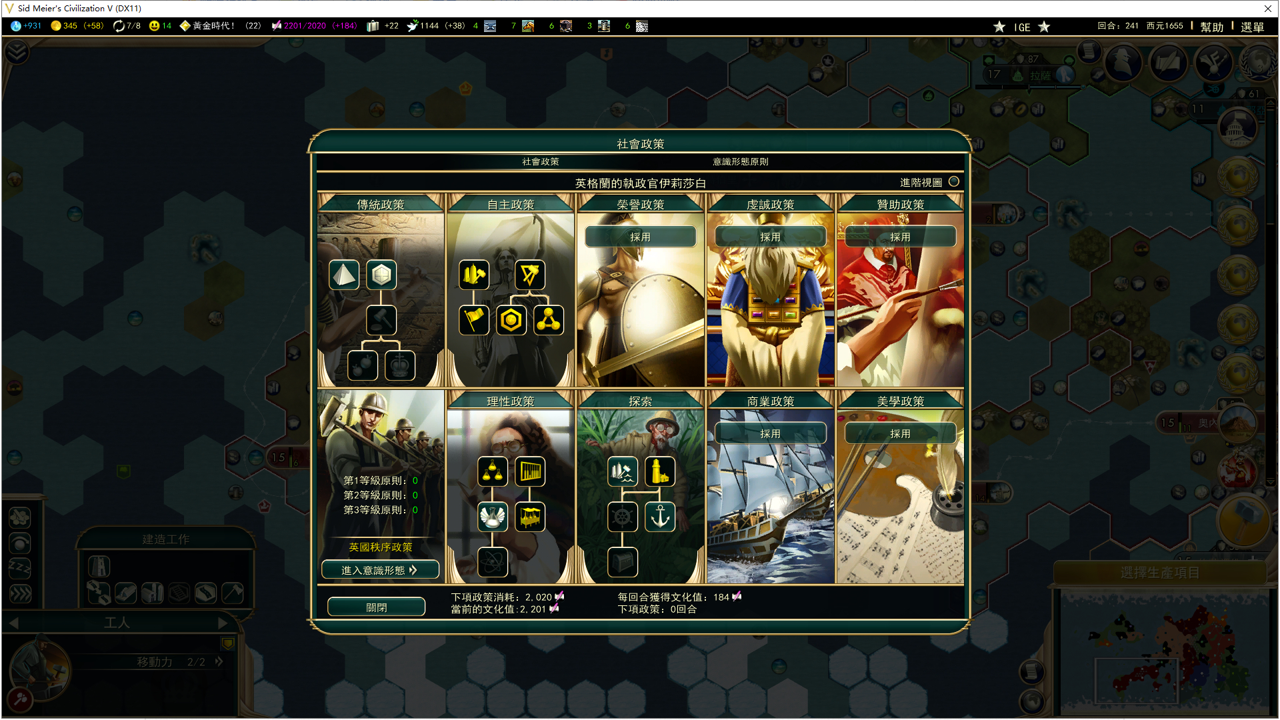
Task: Click the hammer production notification icon
Action: (1243, 519)
